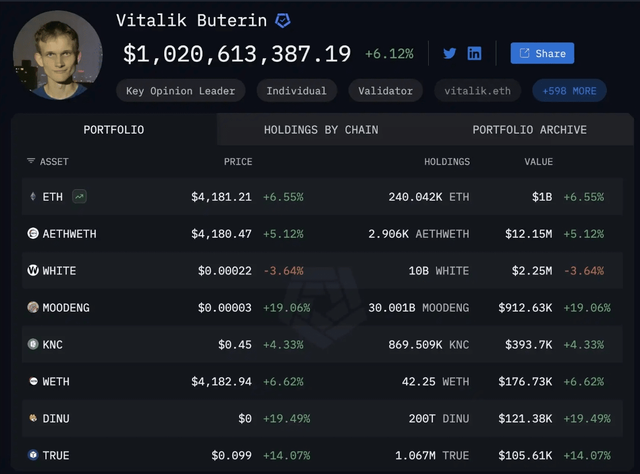Click the vitalik.eth tag

(477, 91)
